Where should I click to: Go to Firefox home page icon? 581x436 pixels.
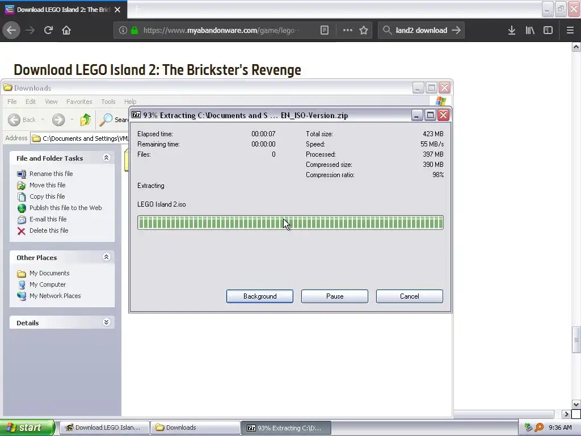66,30
